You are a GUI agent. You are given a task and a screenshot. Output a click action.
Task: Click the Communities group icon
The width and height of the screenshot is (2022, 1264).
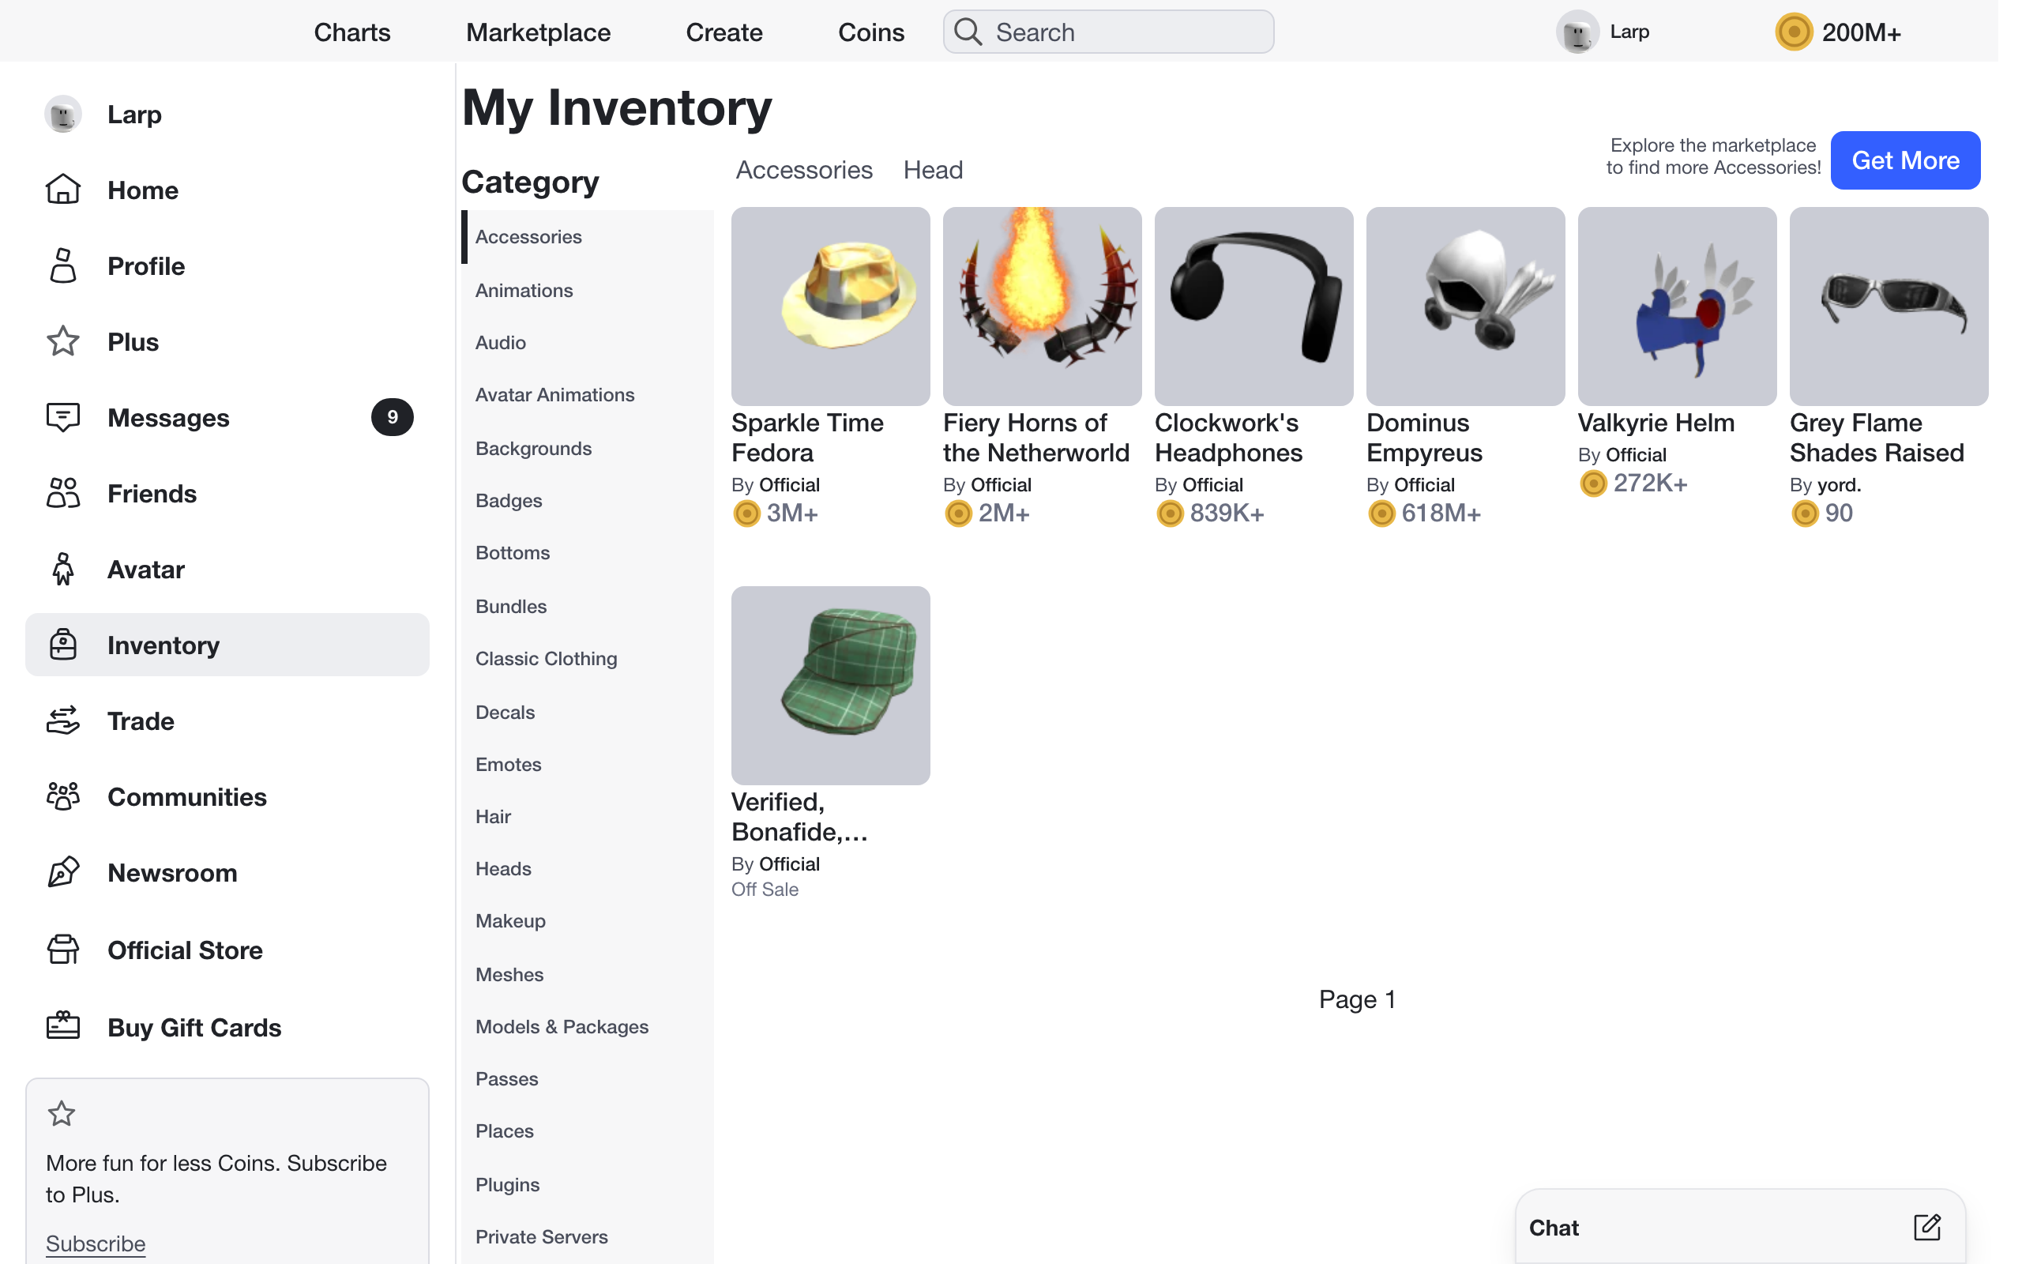(x=62, y=796)
